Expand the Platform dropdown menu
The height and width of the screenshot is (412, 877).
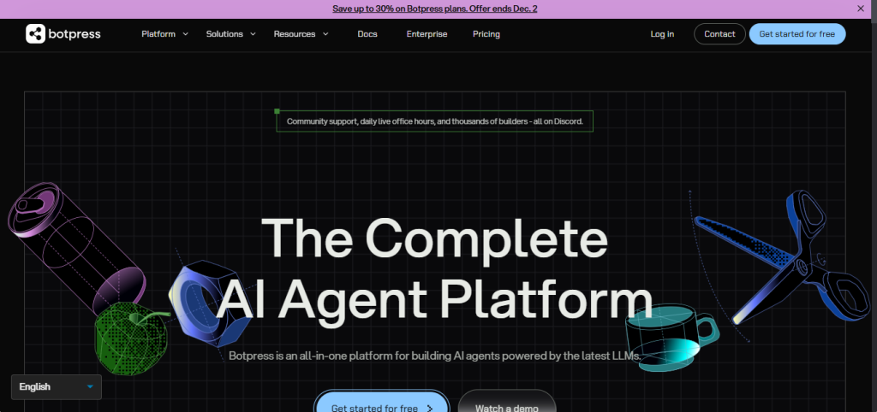click(164, 34)
